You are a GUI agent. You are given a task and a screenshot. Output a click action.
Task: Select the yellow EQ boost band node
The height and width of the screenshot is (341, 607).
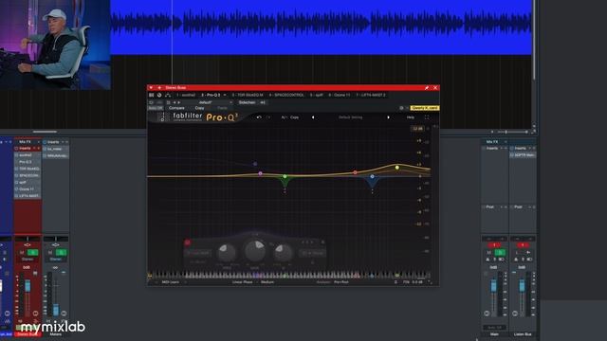pos(397,168)
